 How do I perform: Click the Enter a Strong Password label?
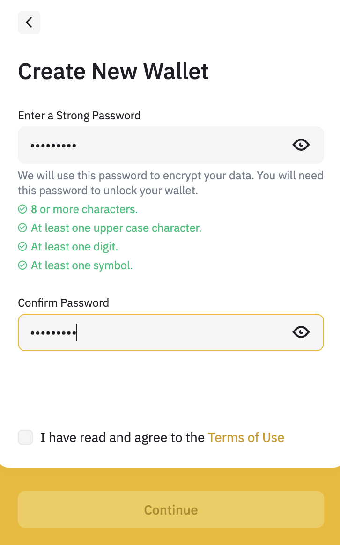point(79,116)
